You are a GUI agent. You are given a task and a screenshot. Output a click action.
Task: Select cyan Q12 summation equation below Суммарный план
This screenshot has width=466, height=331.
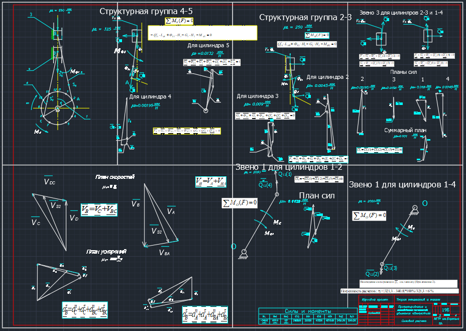[380, 150]
